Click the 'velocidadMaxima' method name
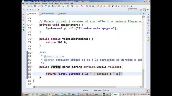172x96 pixels. coord(74,39)
